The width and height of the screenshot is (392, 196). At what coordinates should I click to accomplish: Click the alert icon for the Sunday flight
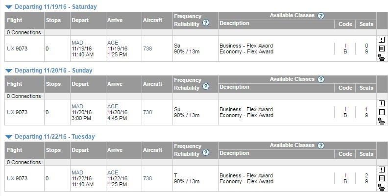(382, 103)
